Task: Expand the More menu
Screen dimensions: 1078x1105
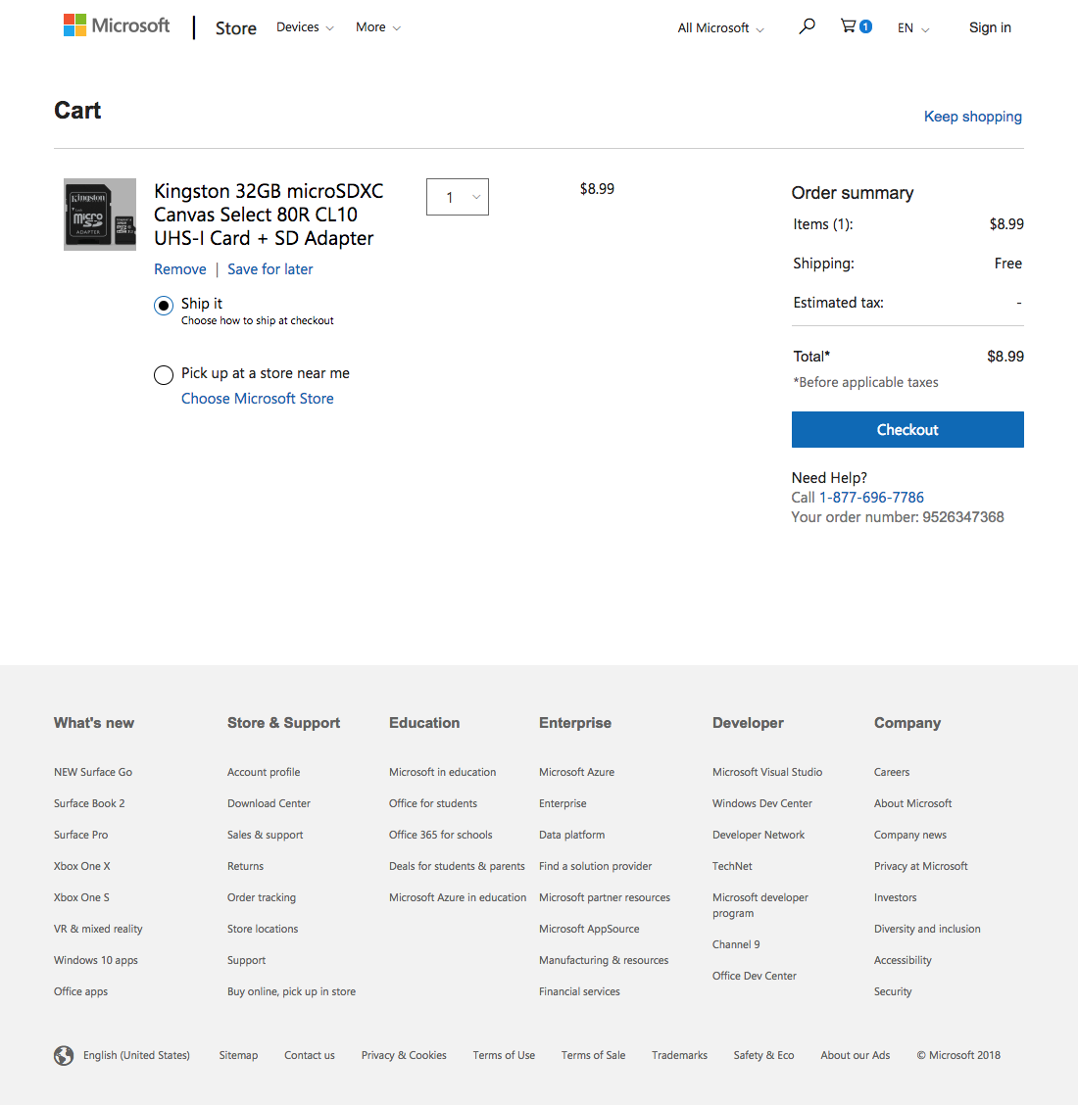Action: click(376, 27)
